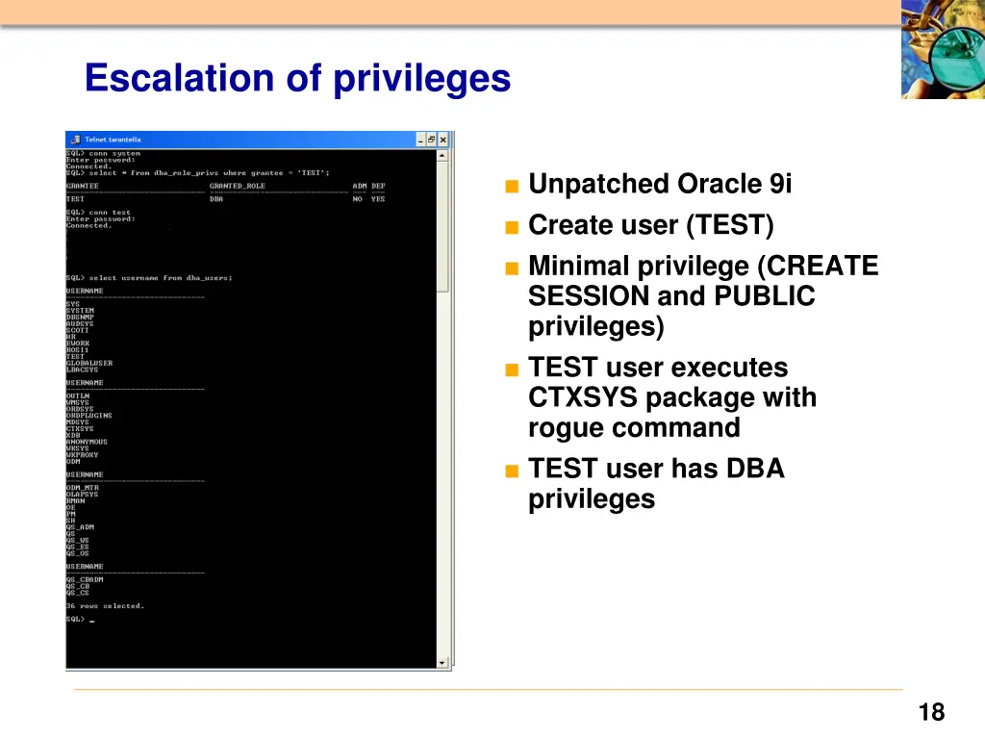The width and height of the screenshot is (985, 739).
Task: Click the ORDPLUGINS username row
Action: point(89,416)
